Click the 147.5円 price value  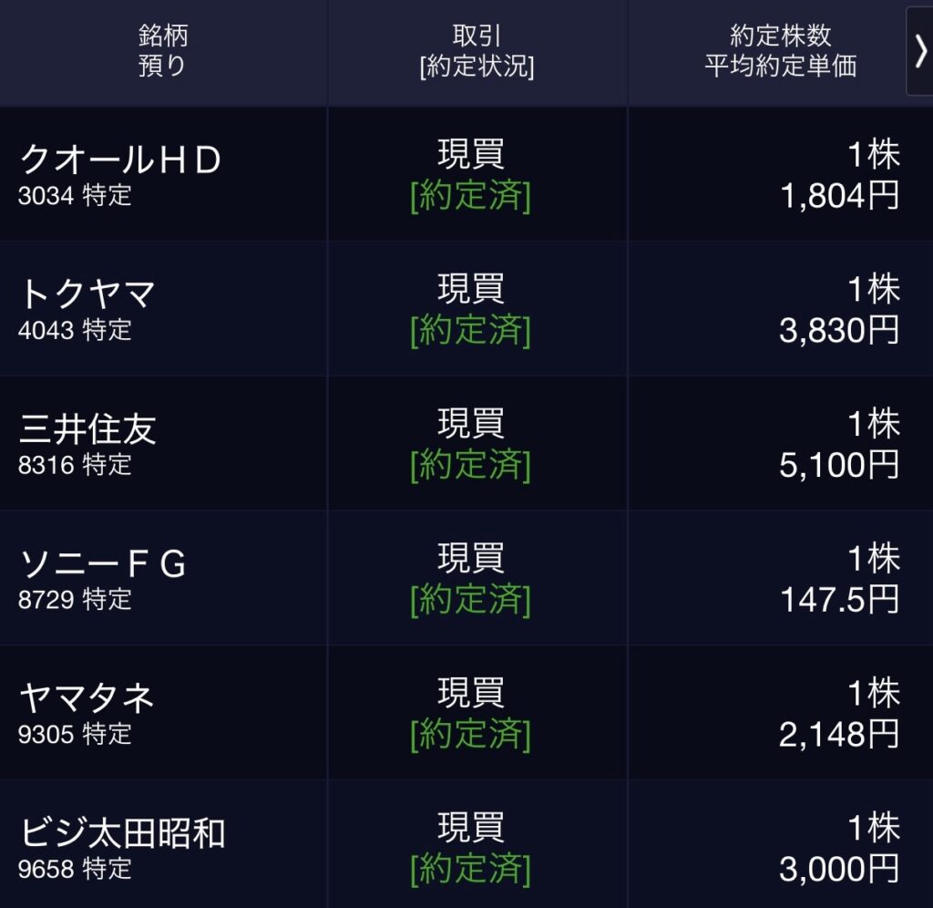tap(839, 599)
